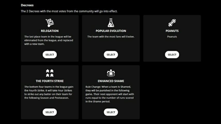
Task: Click the Enhanced Shame heading
Action: click(x=111, y=81)
